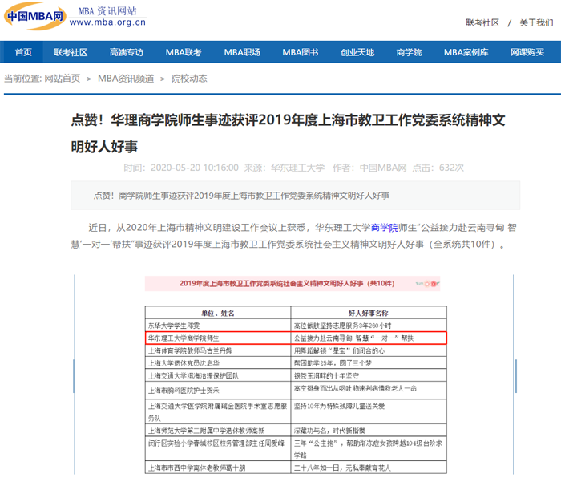561x494 pixels.
Task: Click the 好人好事 table image in the article
Action: coord(292,377)
